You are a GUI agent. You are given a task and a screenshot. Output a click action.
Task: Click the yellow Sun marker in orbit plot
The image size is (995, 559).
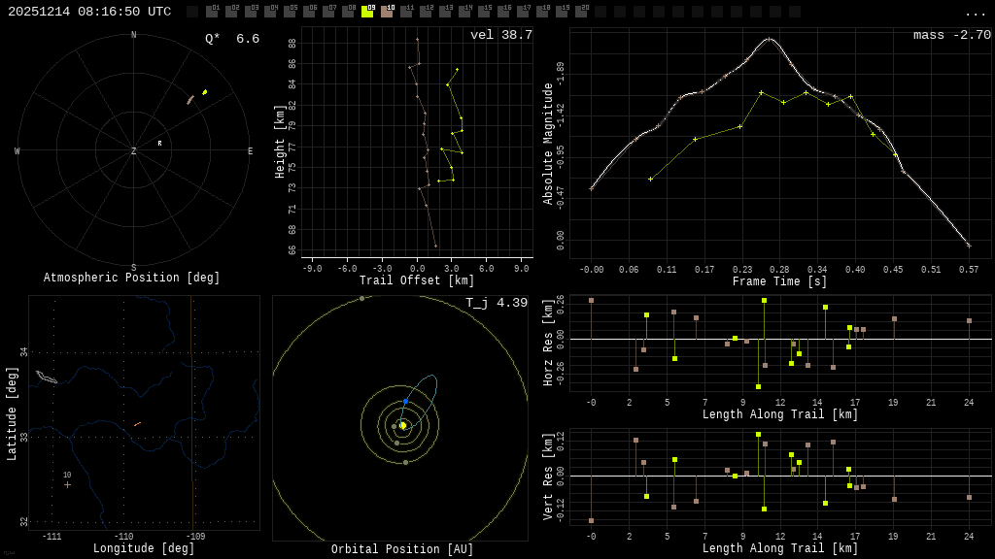(x=402, y=425)
